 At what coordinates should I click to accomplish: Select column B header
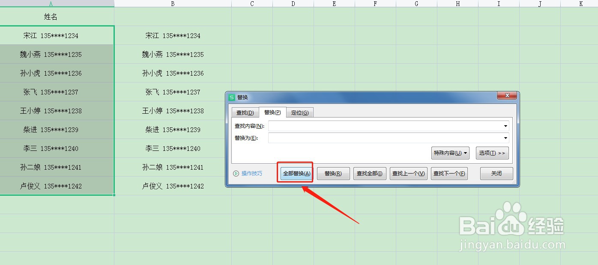173,3
